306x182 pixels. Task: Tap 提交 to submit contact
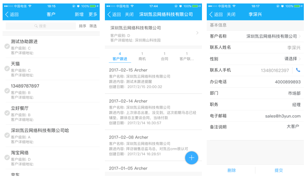pos(279,170)
